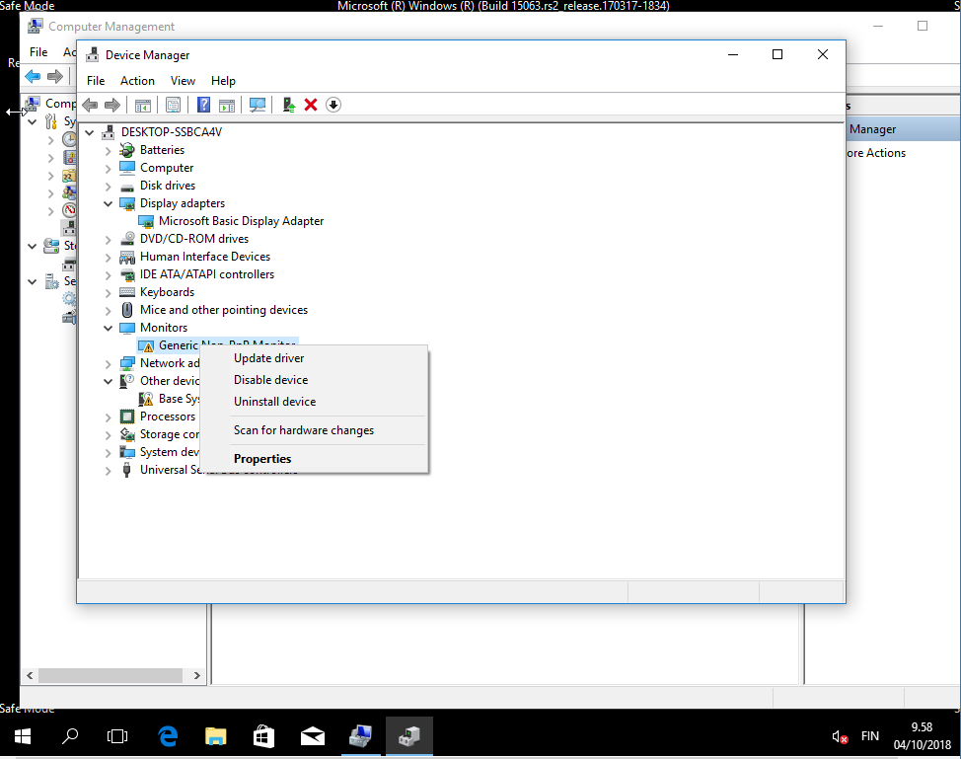Click Scan for hardware changes toolbar icon
The image size is (961, 759).
(258, 105)
